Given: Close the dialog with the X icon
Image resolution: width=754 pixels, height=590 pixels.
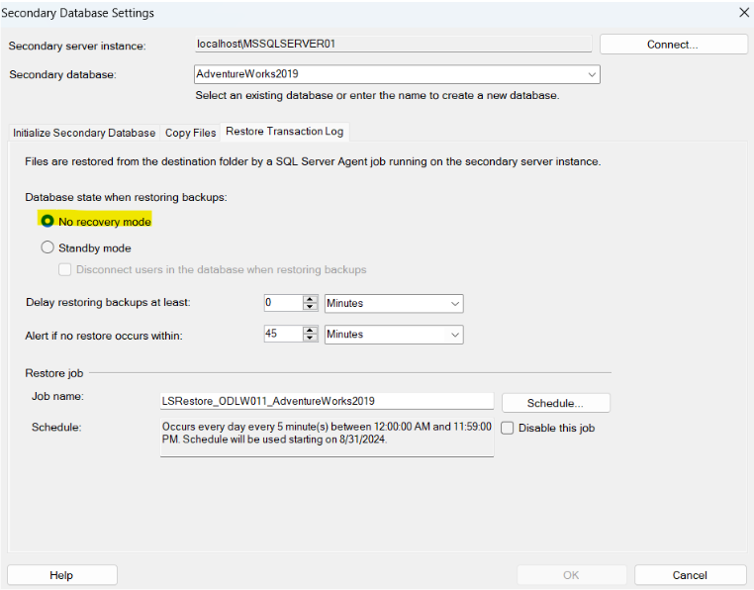Looking at the screenshot, I should 743,13.
